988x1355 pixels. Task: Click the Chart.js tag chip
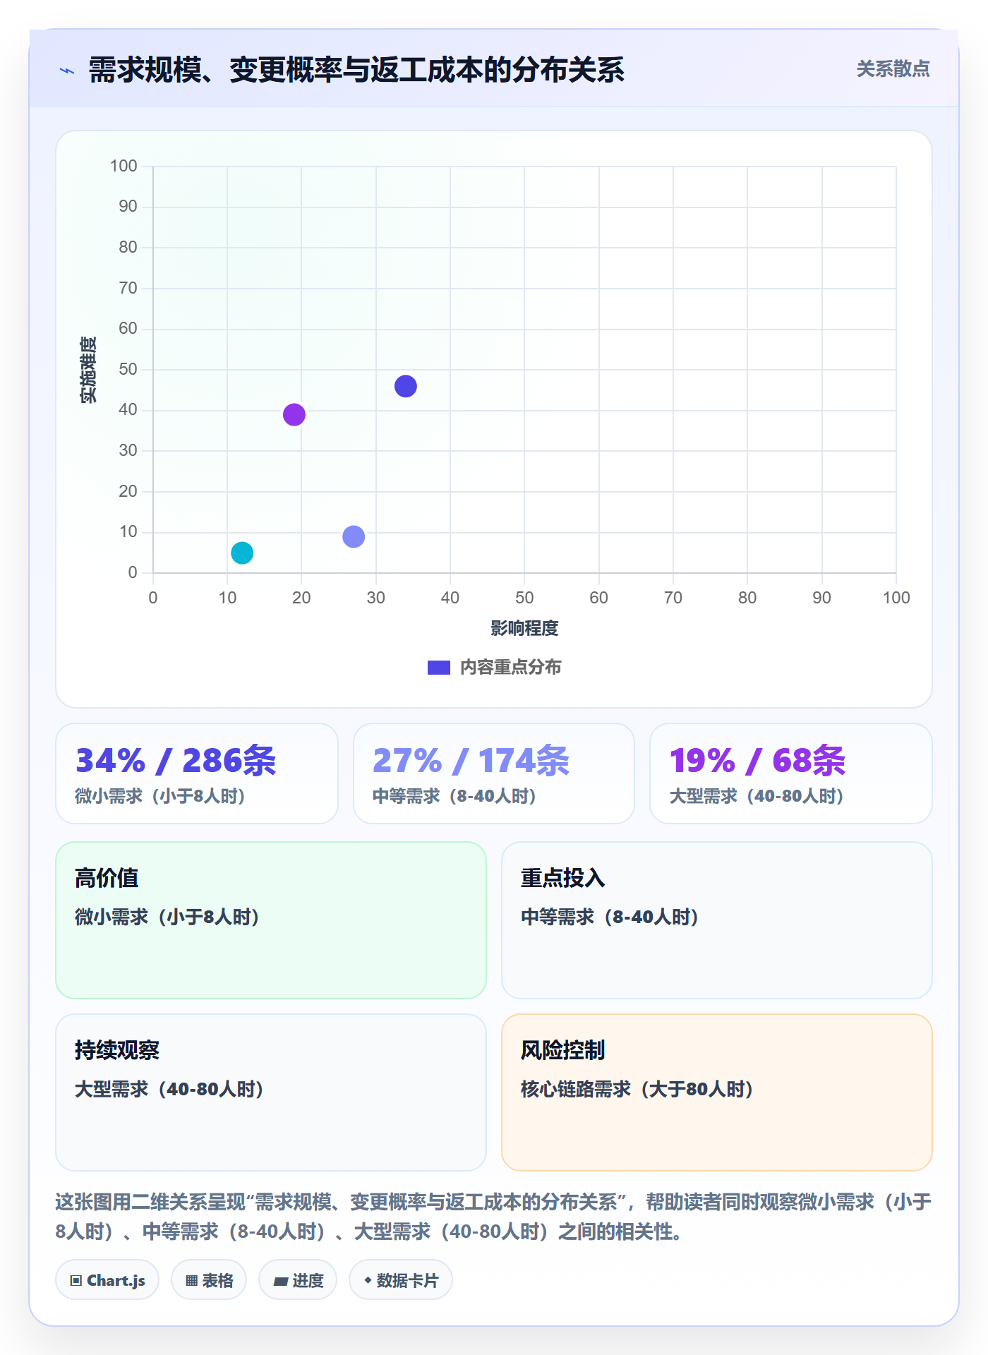tap(107, 1280)
